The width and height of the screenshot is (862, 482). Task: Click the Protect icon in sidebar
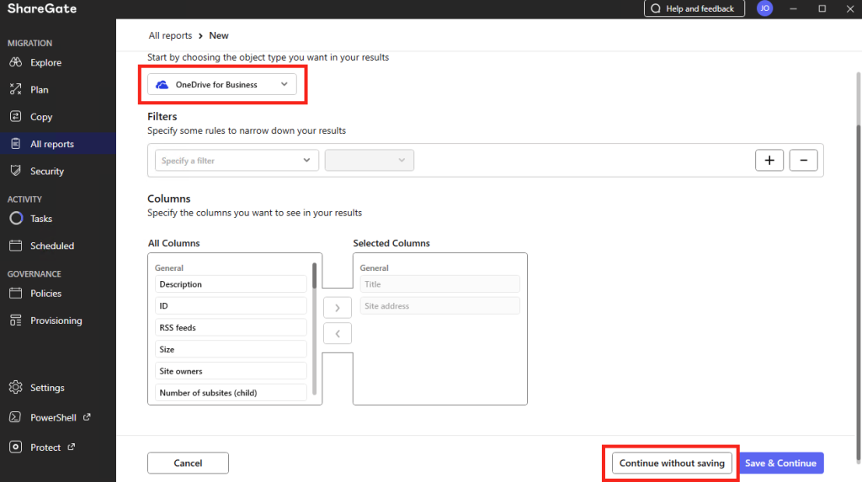point(15,447)
